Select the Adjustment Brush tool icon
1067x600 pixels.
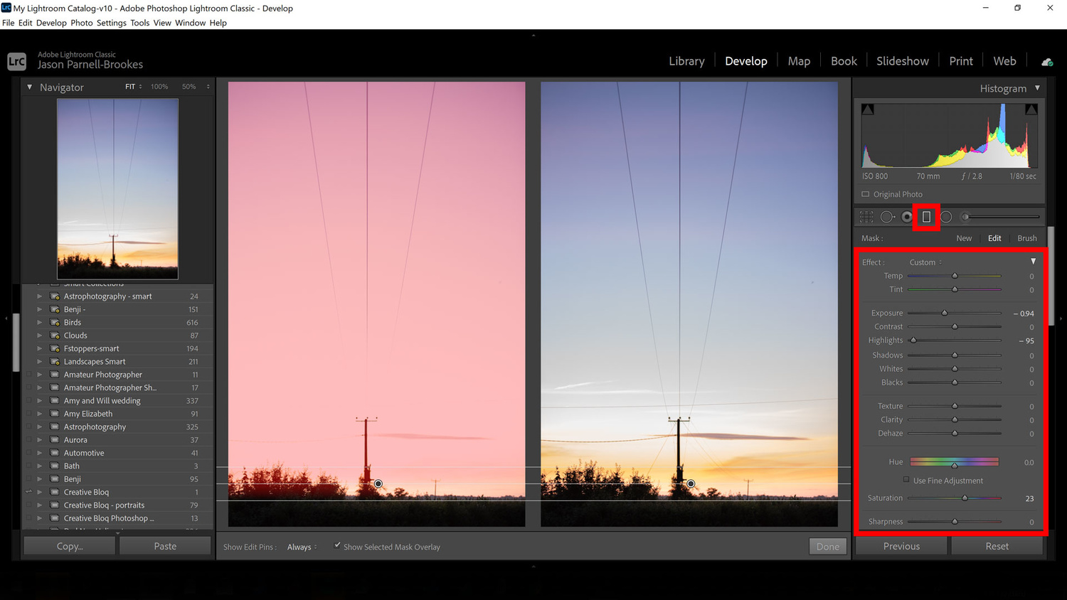pos(1002,217)
